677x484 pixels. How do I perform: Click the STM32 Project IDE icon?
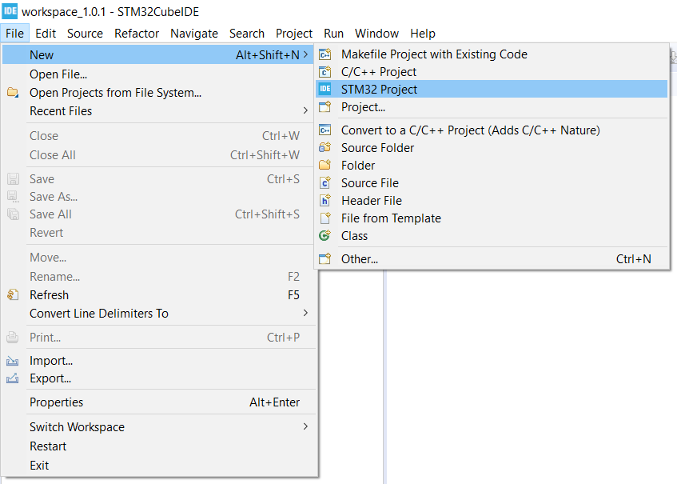pos(325,89)
